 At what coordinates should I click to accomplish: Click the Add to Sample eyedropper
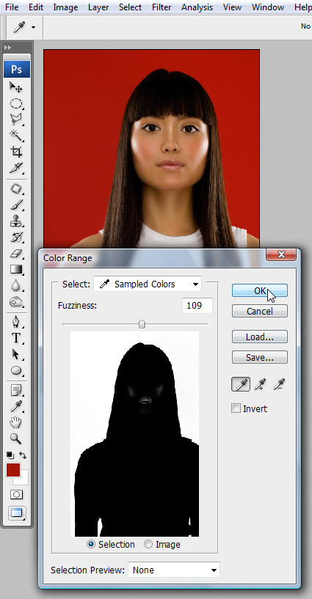[261, 384]
